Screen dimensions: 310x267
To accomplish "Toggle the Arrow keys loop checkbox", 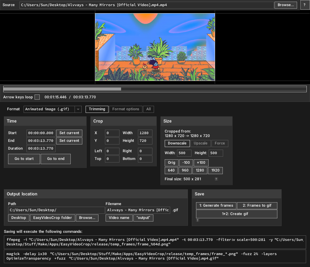I will pyautogui.click(x=37, y=97).
